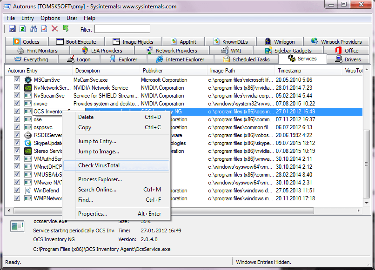Open the Drivers tab
375x270 pixels.
348,59
